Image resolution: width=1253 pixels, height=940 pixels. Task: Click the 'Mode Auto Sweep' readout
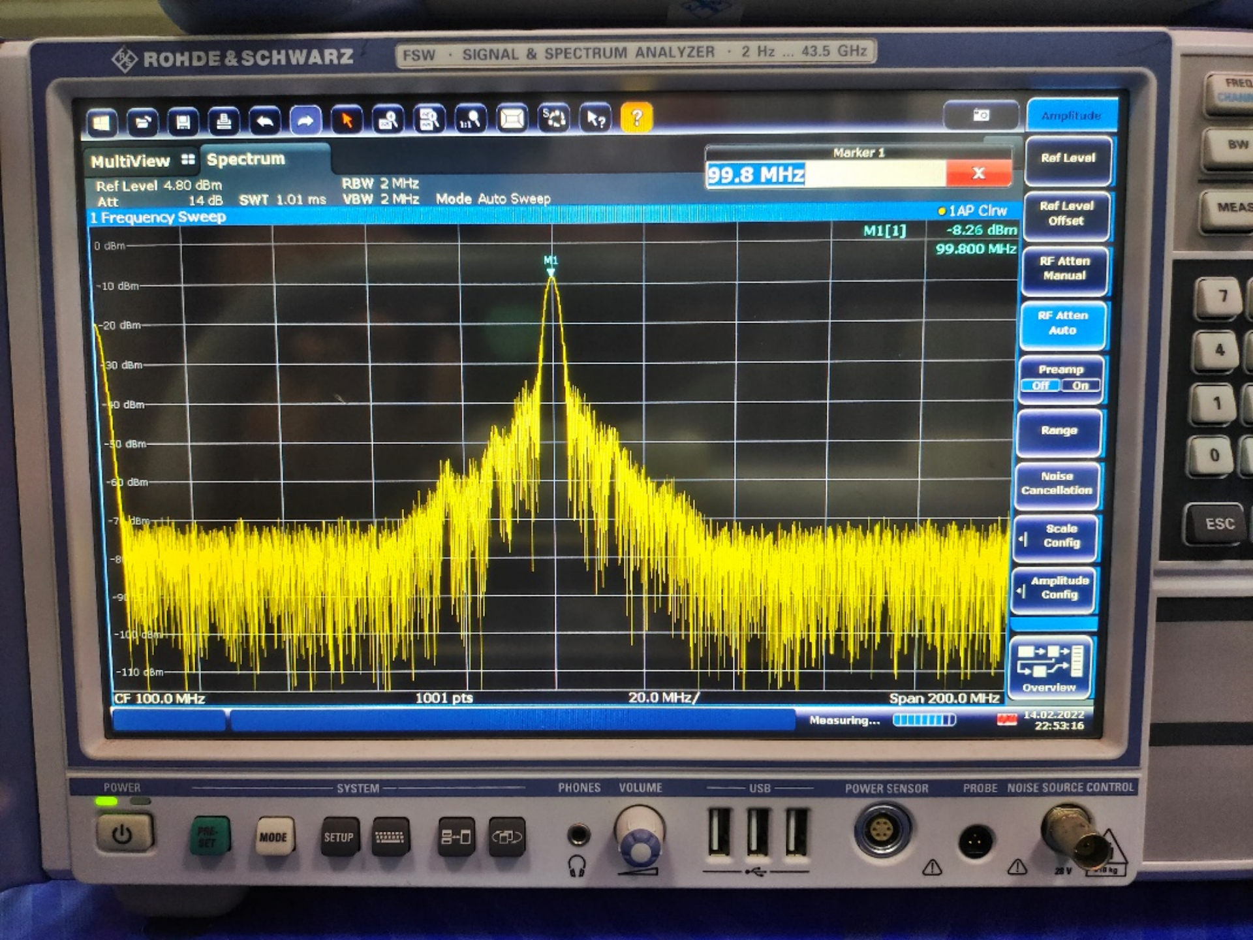click(x=493, y=198)
